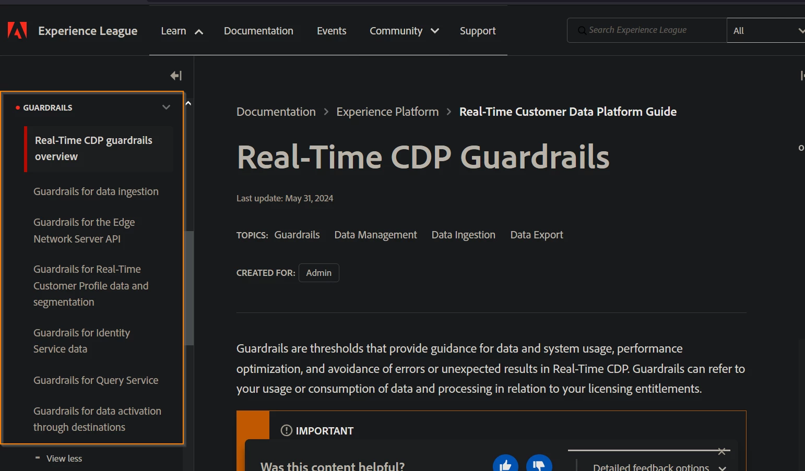Open Guardrails for data activation through destinations
Image resolution: width=805 pixels, height=471 pixels.
97,419
